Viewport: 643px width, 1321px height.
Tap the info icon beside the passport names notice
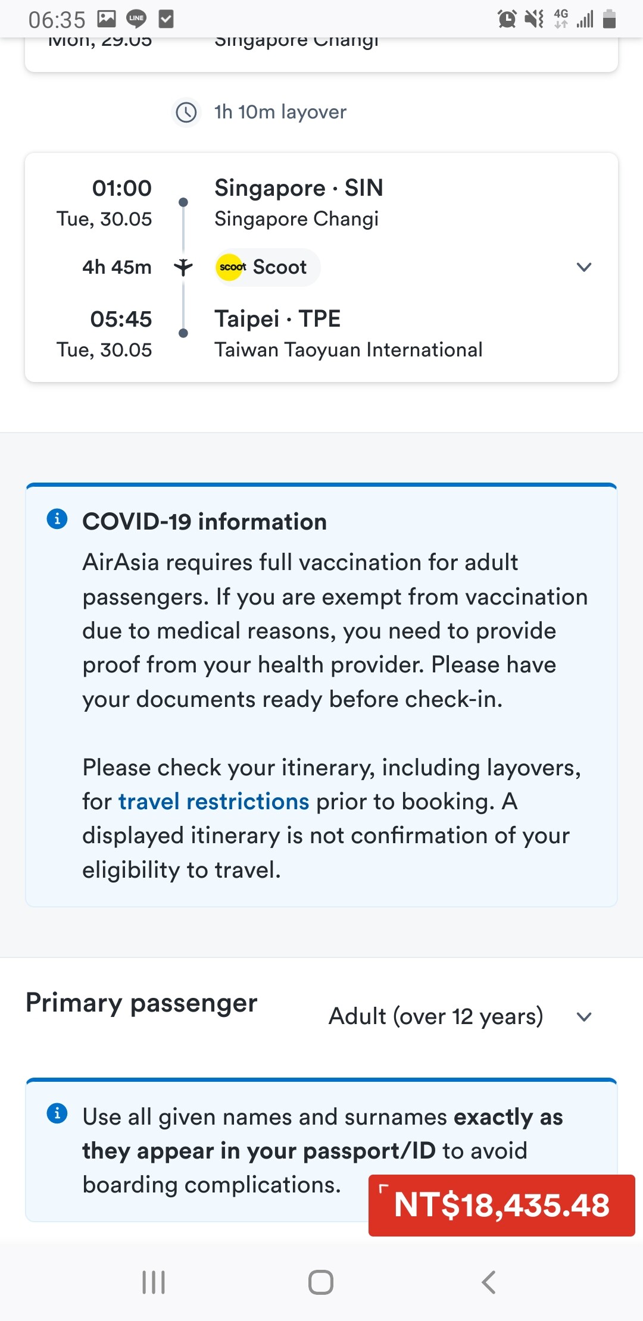[57, 1113]
